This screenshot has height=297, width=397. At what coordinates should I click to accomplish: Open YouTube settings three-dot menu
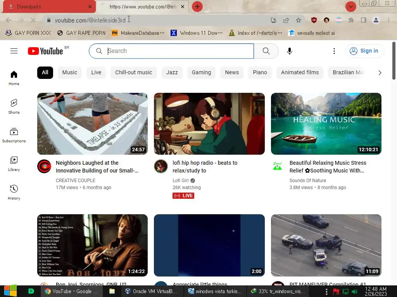[334, 51]
